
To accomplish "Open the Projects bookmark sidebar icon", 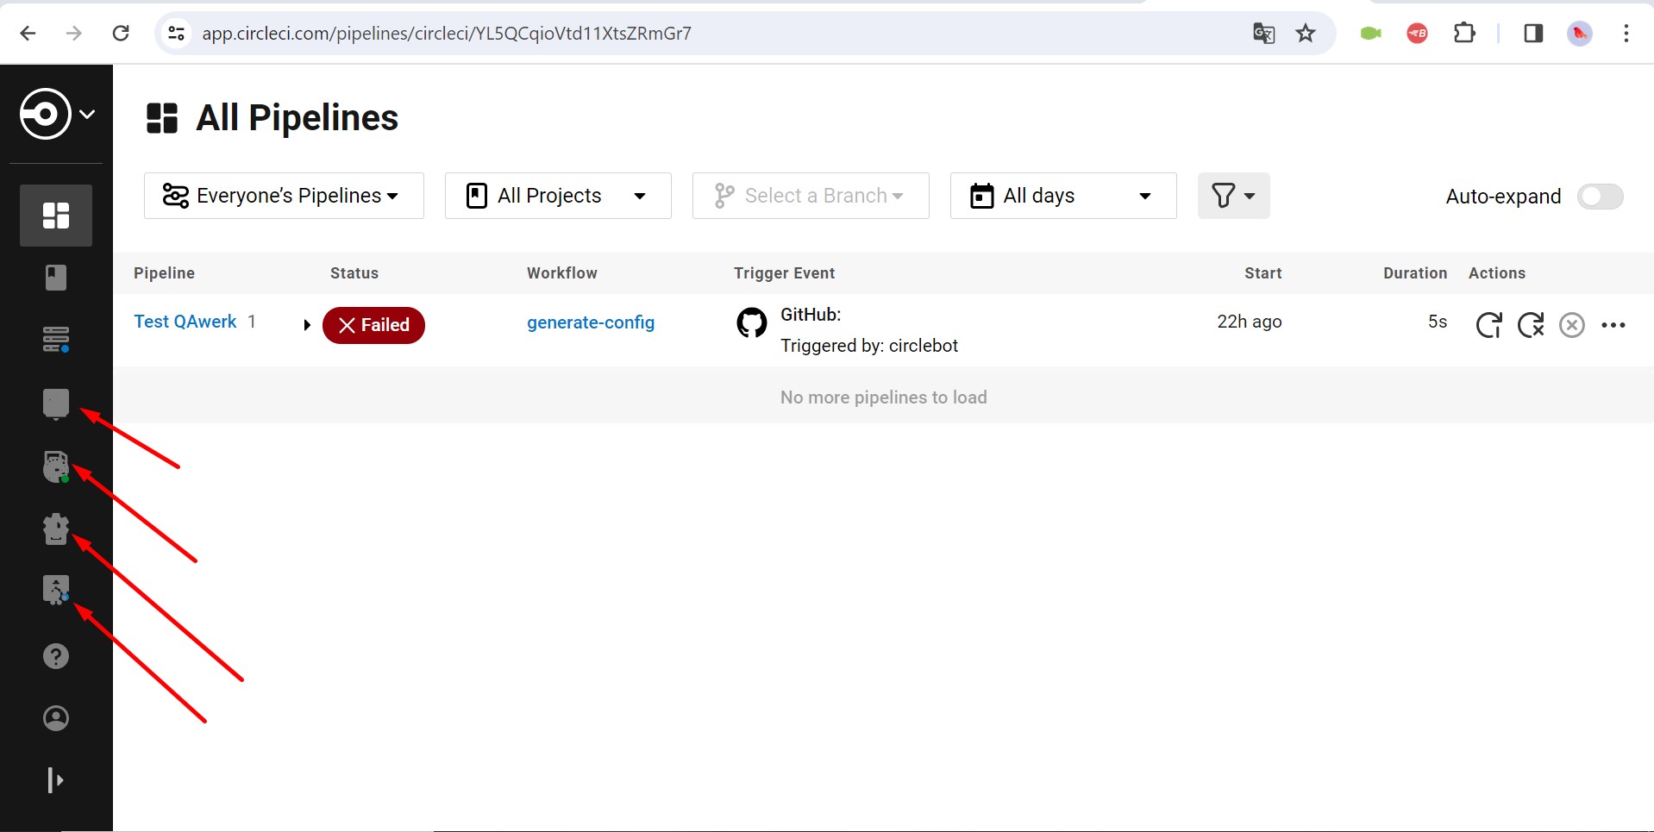I will [56, 278].
